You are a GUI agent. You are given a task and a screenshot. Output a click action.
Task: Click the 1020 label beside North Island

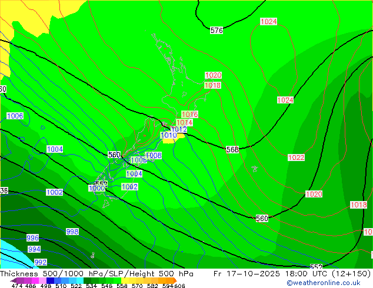coord(213,75)
